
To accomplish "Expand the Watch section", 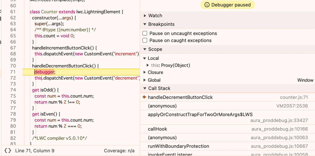I will tap(145, 16).
